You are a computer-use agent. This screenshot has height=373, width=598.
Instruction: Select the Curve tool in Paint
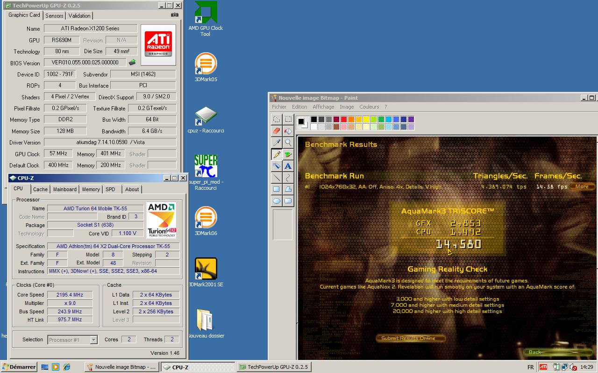288,178
